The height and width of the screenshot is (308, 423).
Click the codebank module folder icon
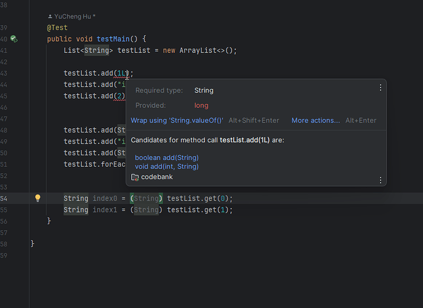pos(135,177)
